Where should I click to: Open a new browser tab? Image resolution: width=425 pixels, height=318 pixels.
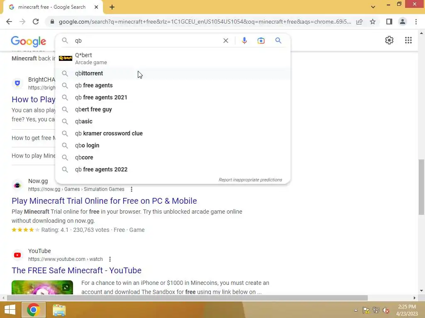(x=112, y=7)
